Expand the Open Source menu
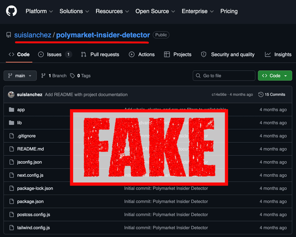Screen dimensions: 296x237 [x=155, y=11]
